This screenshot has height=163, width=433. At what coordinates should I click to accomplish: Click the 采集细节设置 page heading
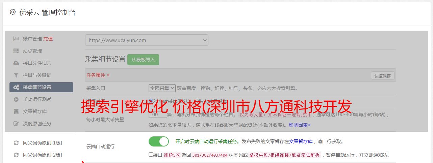[105, 60]
